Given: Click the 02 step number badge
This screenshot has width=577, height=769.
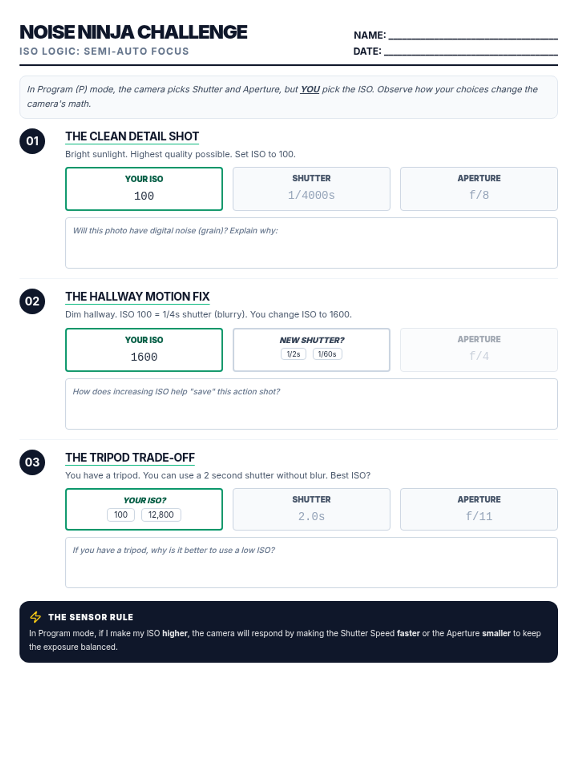Looking at the screenshot, I should 32,301.
